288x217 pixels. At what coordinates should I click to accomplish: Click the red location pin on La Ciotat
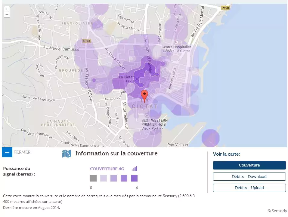[x=145, y=96]
